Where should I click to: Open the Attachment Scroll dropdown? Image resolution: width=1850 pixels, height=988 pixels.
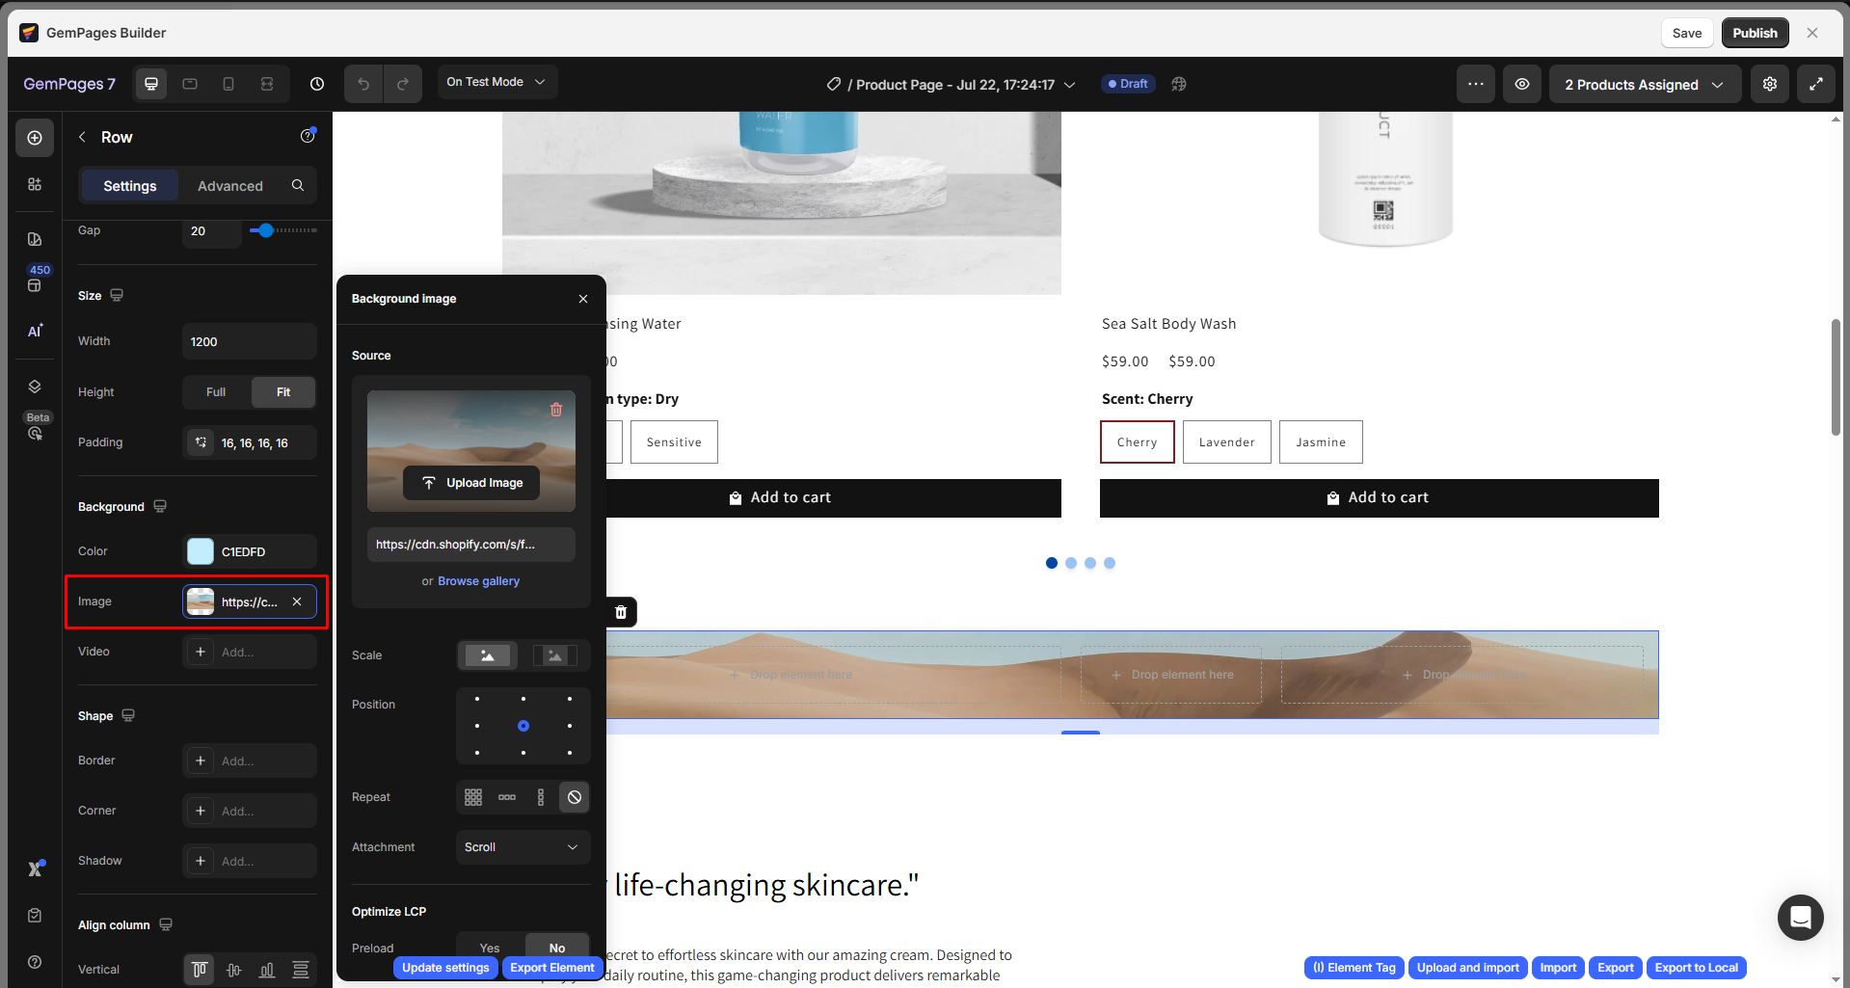tap(522, 847)
